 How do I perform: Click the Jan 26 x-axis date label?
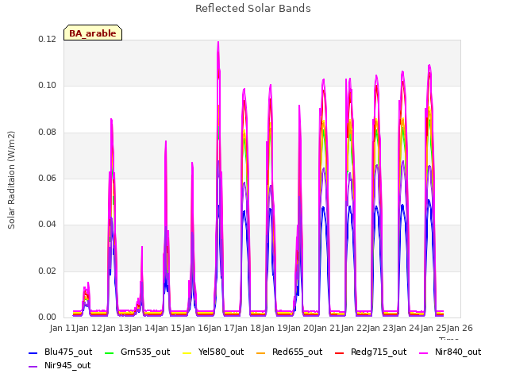pos(460,328)
